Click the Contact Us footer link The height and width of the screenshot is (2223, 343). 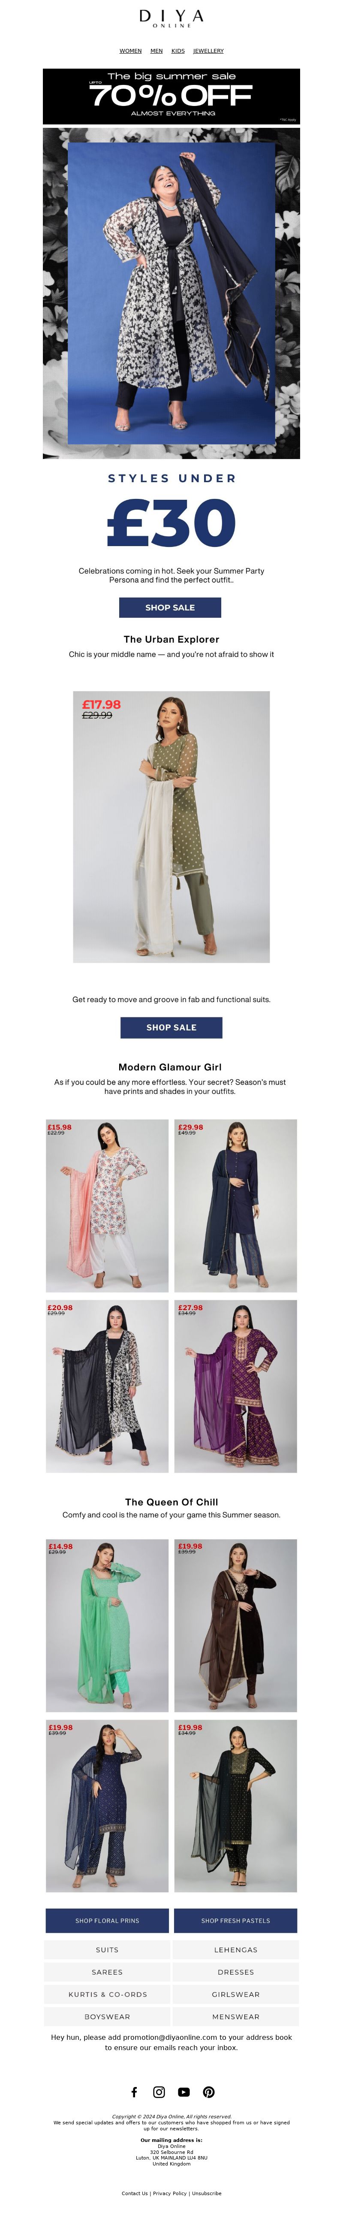(x=135, y=2193)
